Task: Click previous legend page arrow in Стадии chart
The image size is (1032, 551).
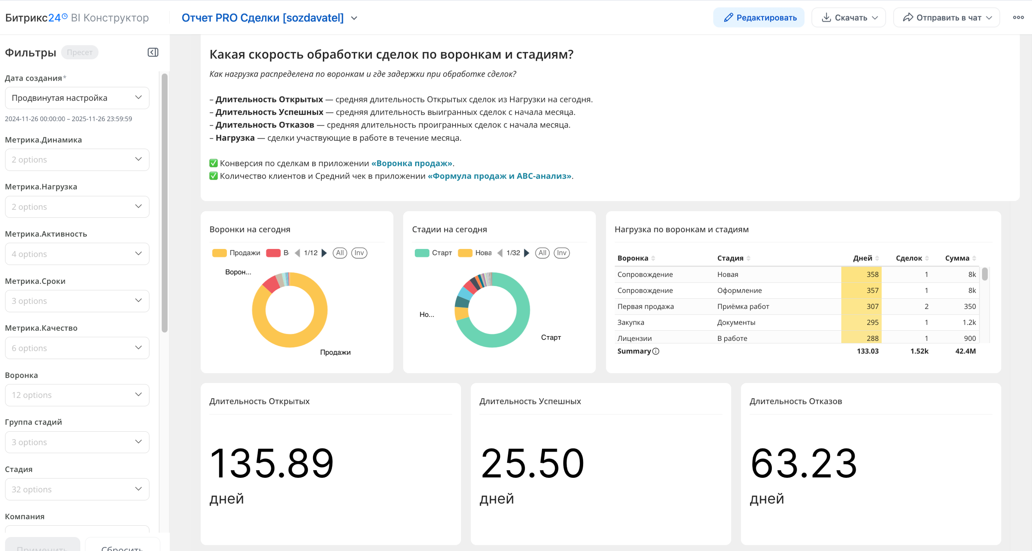Action: coord(500,253)
